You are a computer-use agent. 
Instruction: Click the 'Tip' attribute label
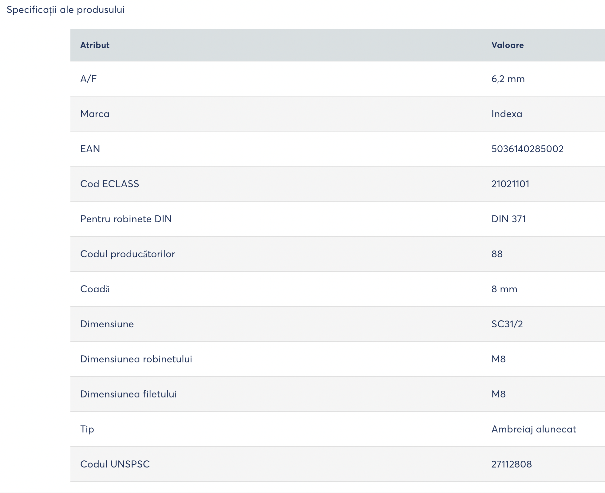point(87,429)
